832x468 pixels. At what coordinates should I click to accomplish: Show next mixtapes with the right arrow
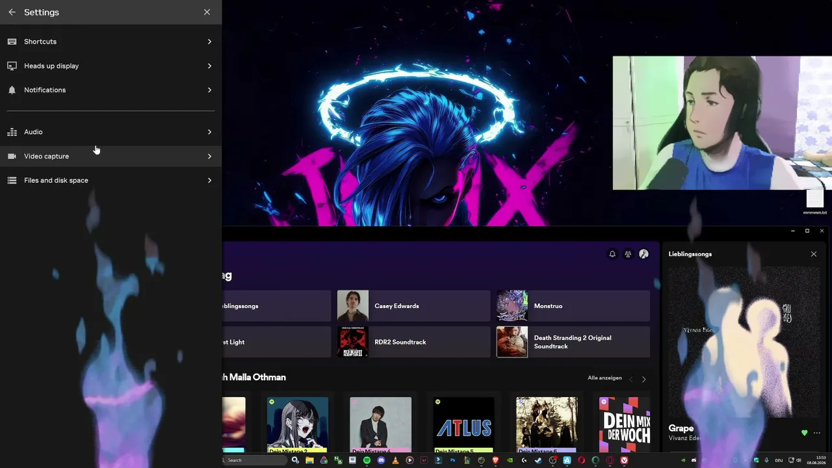coord(644,379)
